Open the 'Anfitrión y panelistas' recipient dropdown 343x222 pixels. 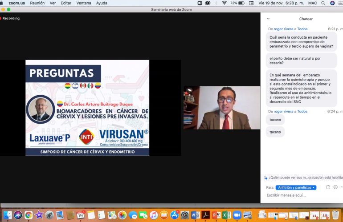[296, 187]
